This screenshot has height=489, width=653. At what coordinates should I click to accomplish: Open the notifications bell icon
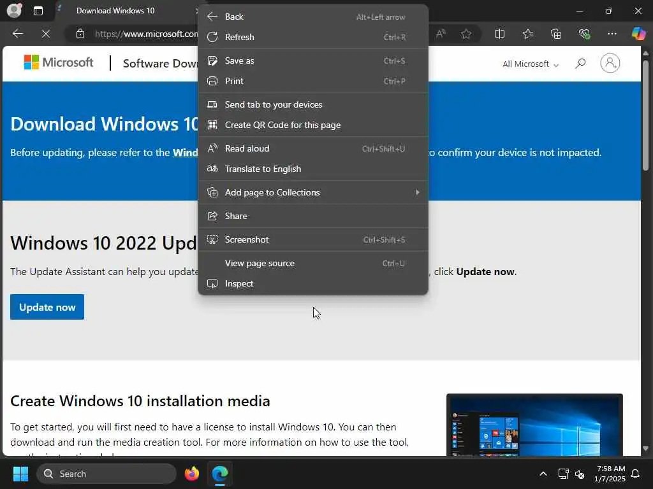[635, 474]
